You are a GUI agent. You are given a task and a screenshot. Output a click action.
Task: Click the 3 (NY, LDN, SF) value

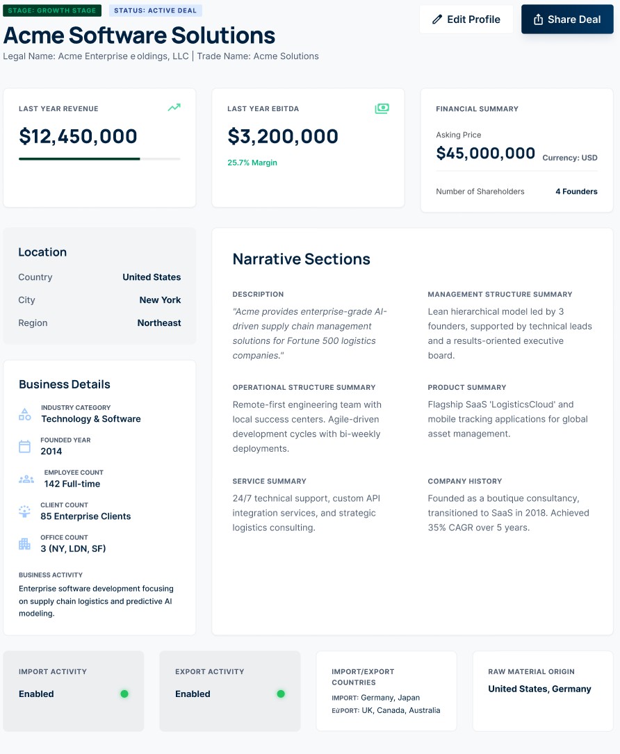73,549
